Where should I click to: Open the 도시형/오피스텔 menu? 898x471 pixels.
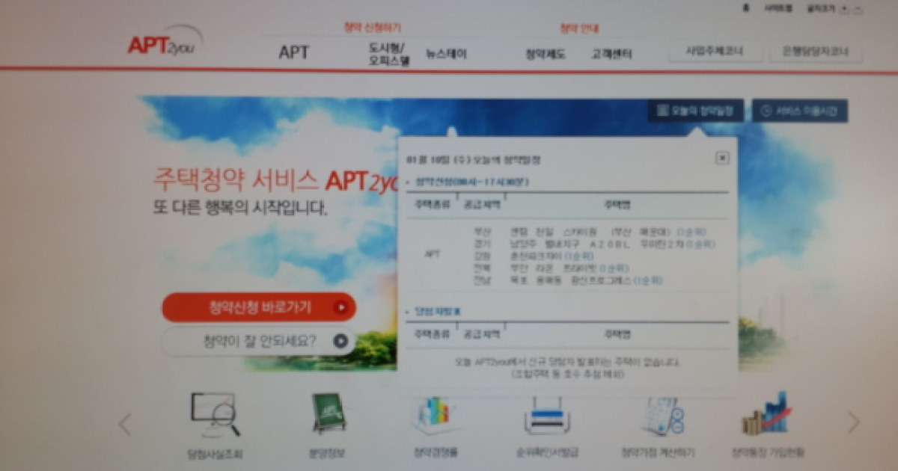(x=389, y=54)
